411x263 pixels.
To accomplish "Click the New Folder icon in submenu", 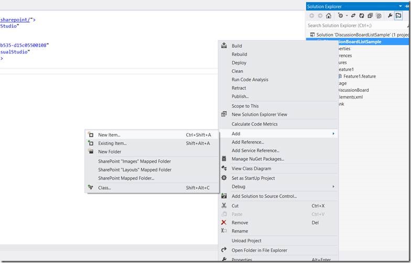I will [91, 151].
